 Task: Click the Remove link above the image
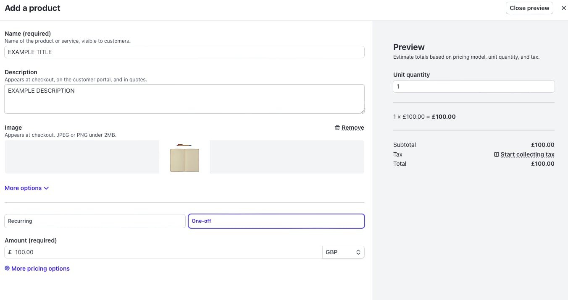pyautogui.click(x=353, y=128)
